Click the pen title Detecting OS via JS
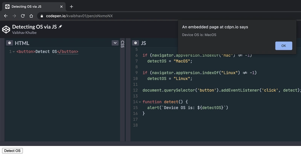The width and height of the screenshot is (301, 158). [34, 27]
